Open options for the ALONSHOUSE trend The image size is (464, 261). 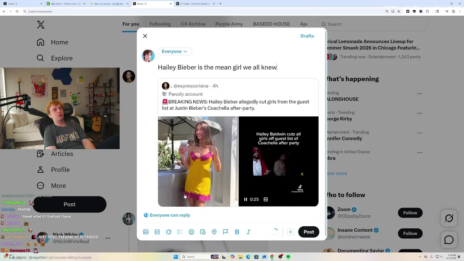pyautogui.click(x=419, y=94)
